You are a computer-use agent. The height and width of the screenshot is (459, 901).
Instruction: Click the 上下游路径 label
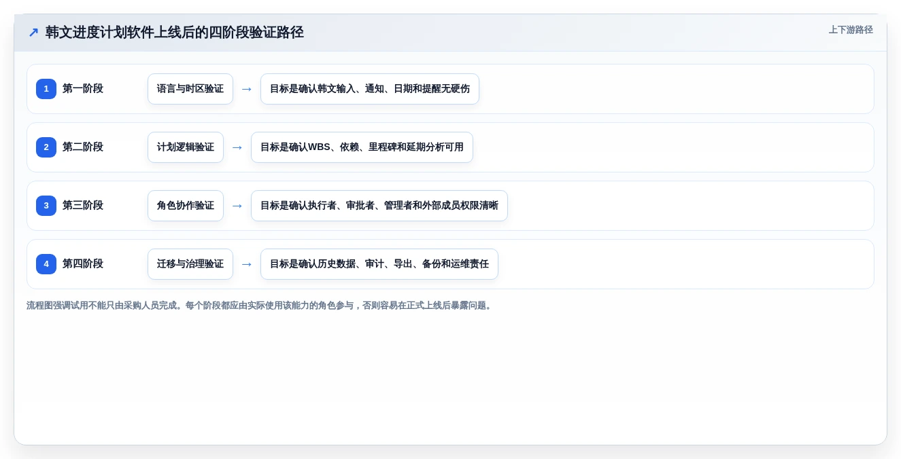pos(851,30)
